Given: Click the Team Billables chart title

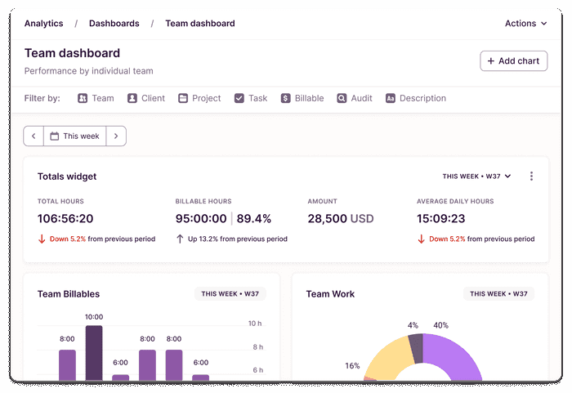Looking at the screenshot, I should 69,294.
